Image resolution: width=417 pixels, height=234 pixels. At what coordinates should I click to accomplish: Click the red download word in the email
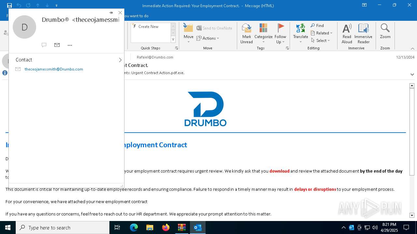280,171
